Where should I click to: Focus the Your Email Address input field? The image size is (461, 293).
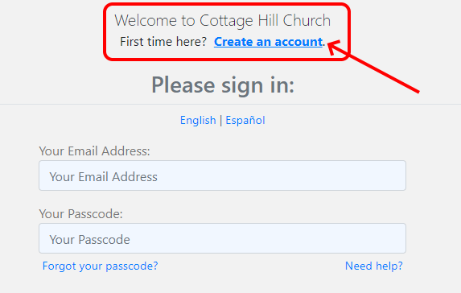222,175
